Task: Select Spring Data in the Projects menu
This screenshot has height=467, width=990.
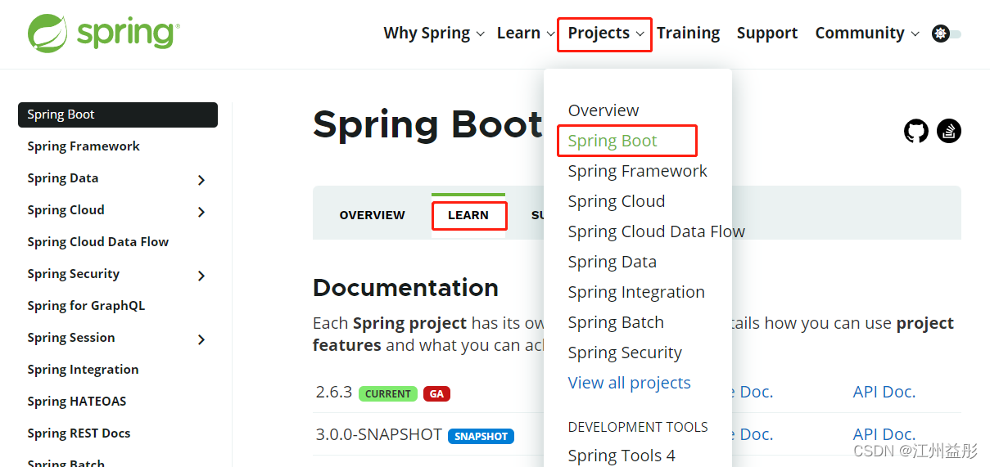Action: click(613, 262)
